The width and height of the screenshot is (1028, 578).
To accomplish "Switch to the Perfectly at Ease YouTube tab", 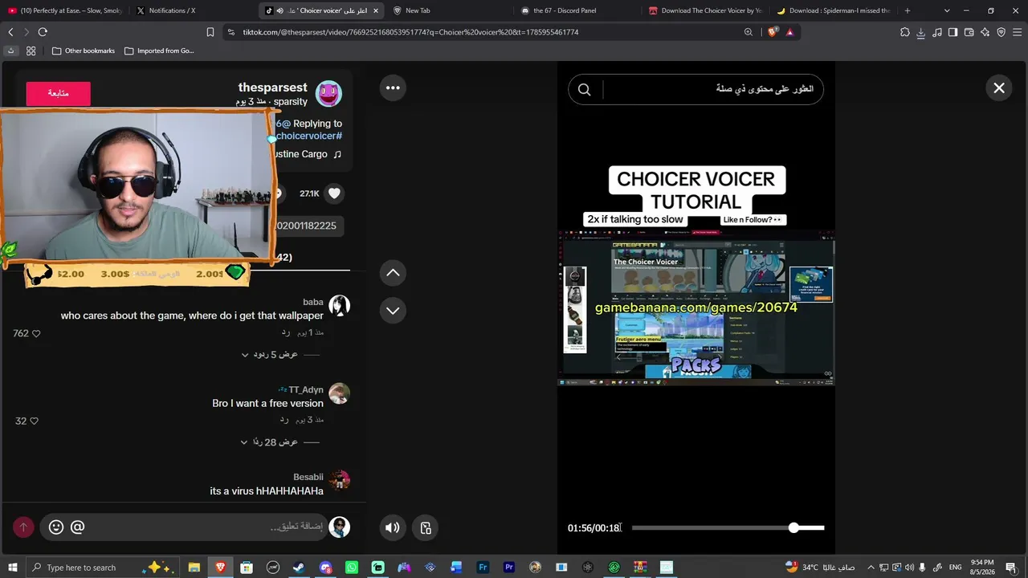I will point(64,10).
